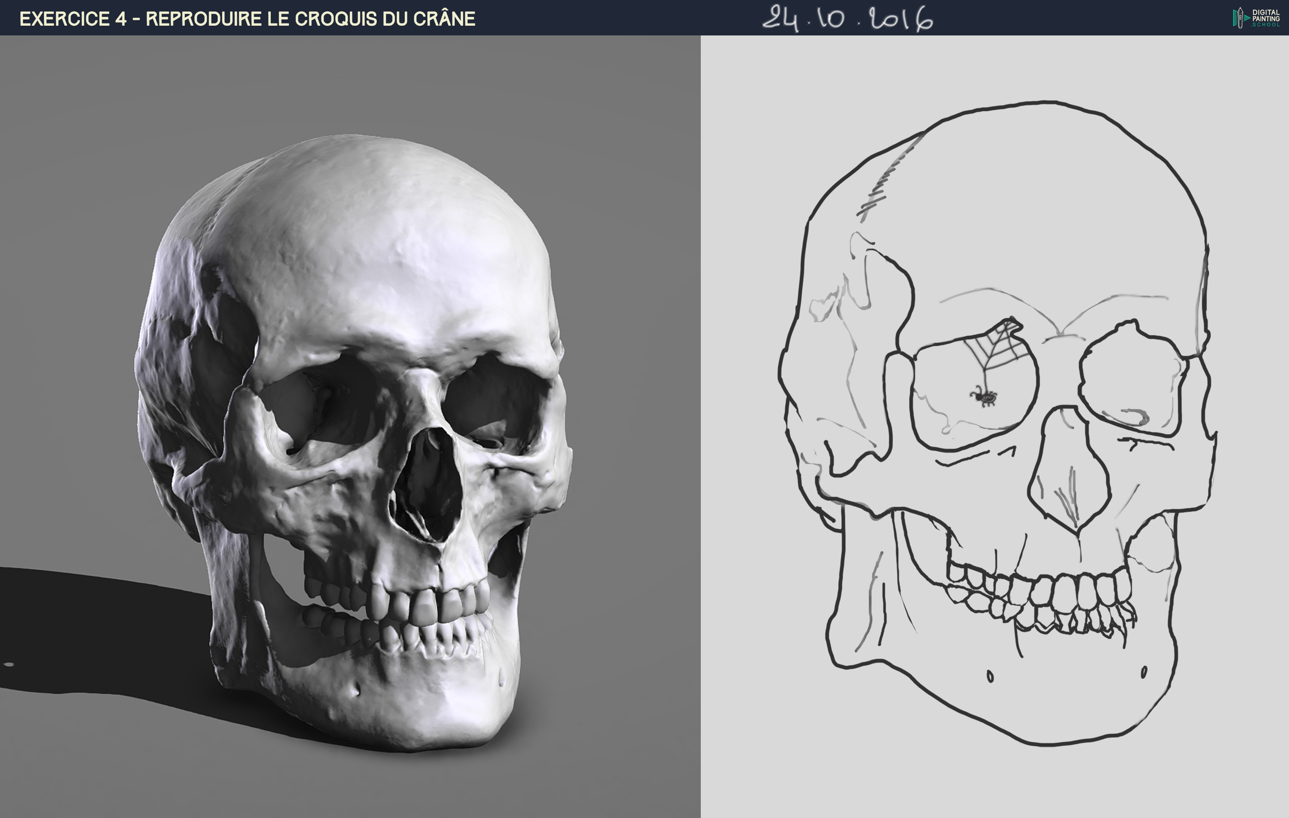Click the handwritten date 24.10.2016
Screen dimensions: 1289x818
tap(848, 19)
